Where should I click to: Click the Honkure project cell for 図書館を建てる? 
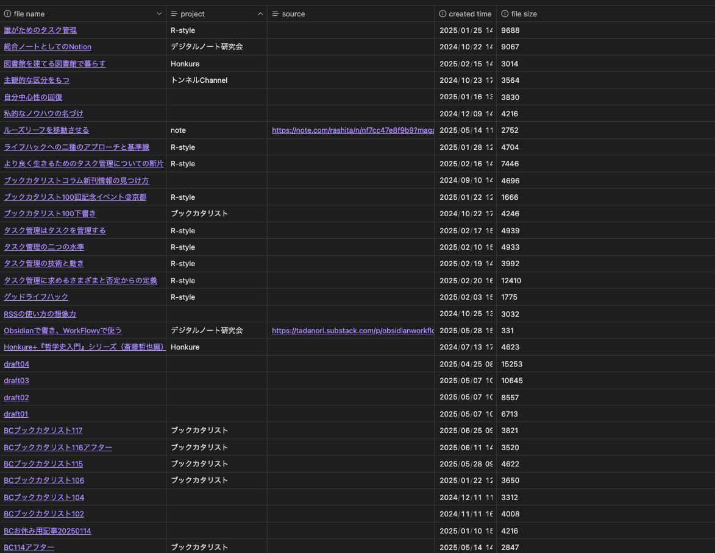tap(185, 64)
